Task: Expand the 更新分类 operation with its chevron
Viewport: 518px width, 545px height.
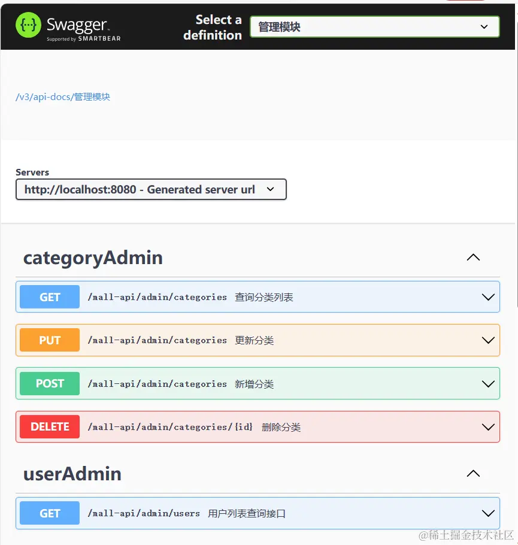Action: pos(488,340)
